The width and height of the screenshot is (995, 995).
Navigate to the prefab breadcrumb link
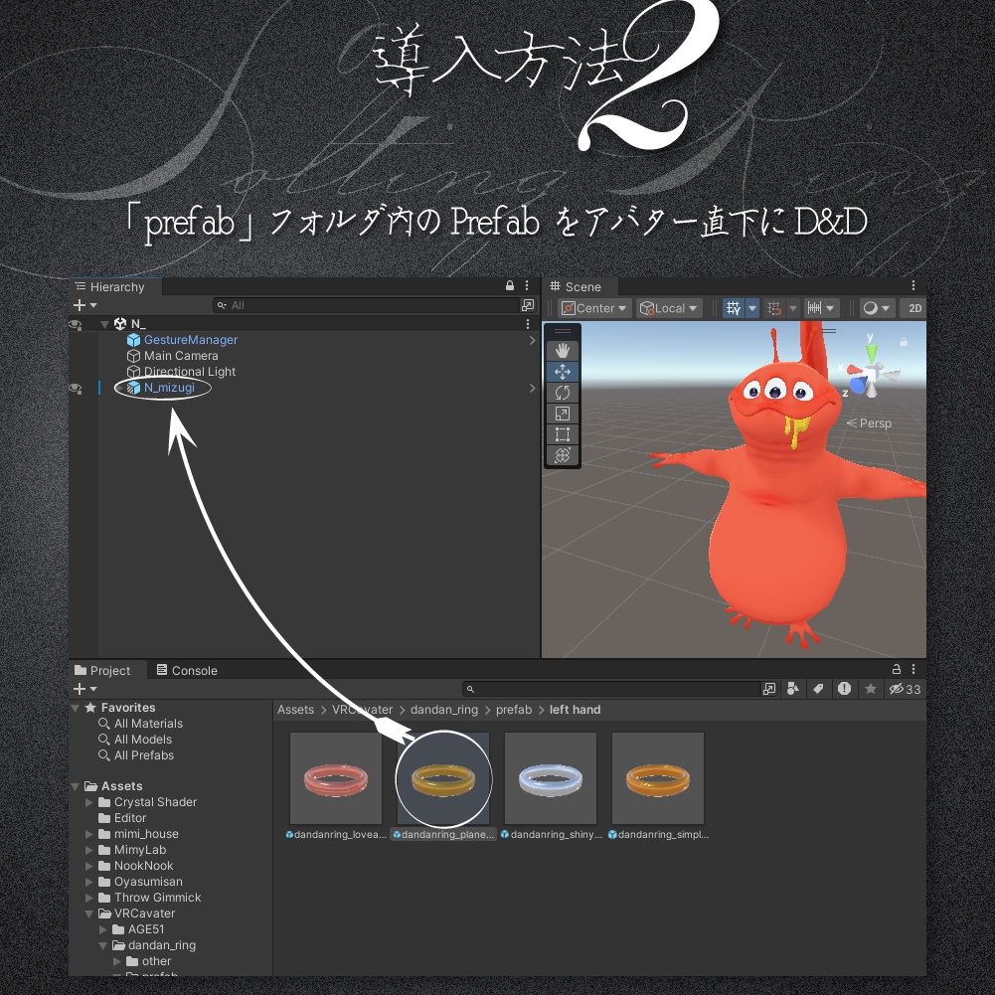coord(513,709)
